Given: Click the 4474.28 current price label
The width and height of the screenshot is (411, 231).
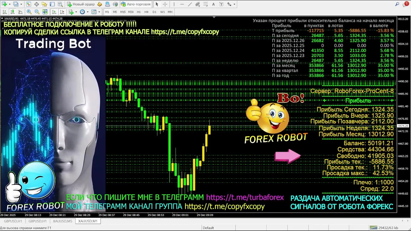Looking at the screenshot, I should (404, 126).
